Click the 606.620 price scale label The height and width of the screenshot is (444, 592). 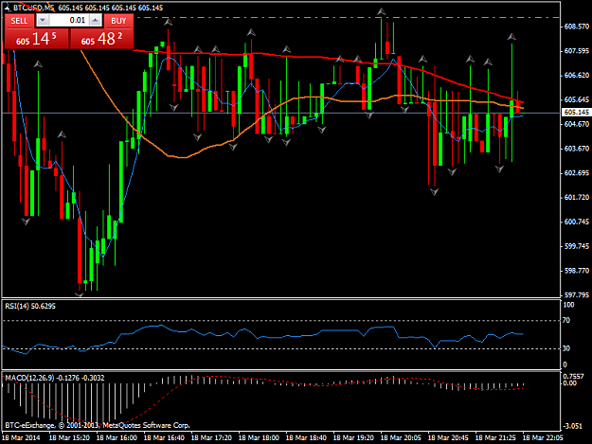pyautogui.click(x=577, y=76)
